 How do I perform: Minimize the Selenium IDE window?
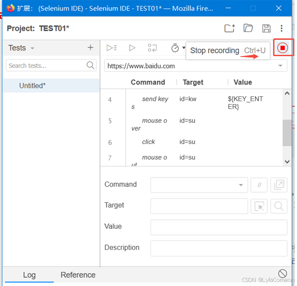click(228, 8)
